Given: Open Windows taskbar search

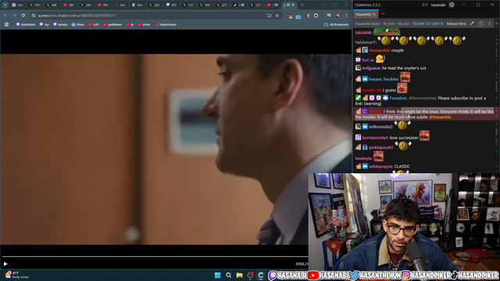Looking at the screenshot, I should 228,276.
